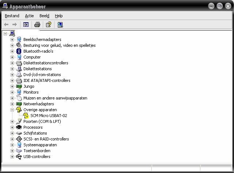Click the Monitors category icon
The image size is (234, 173).
(19, 92)
